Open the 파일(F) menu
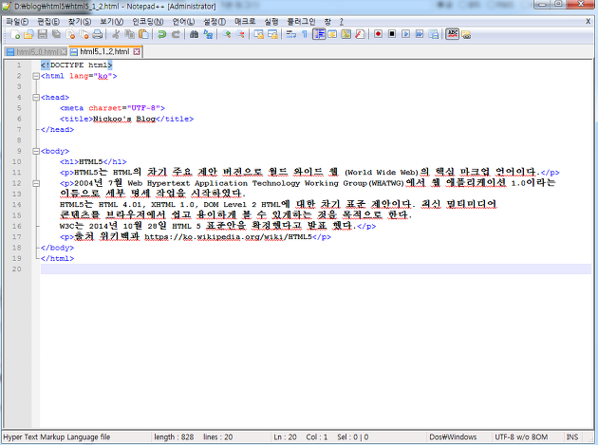The height and width of the screenshot is (445, 598). click(17, 22)
